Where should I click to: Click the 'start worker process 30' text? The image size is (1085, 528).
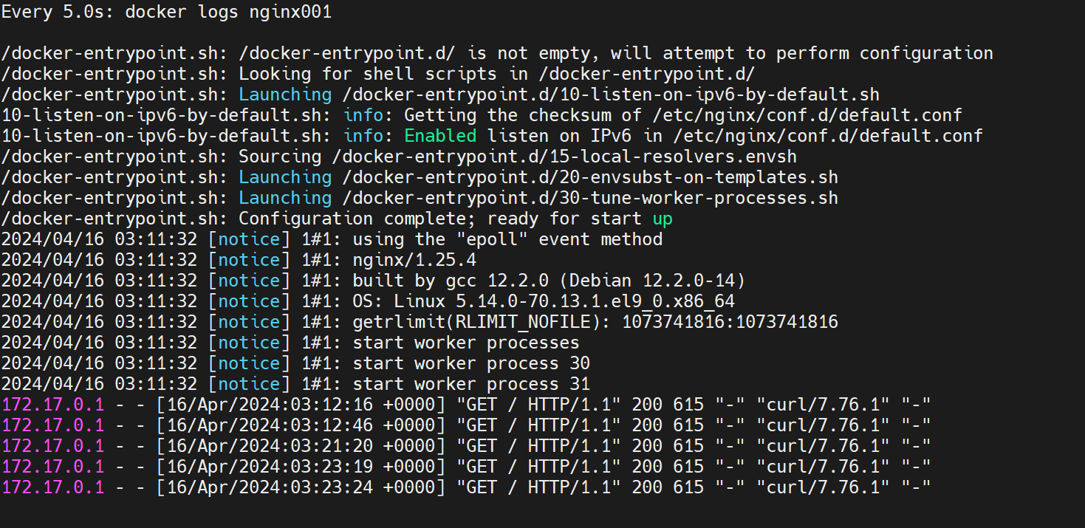click(x=471, y=363)
